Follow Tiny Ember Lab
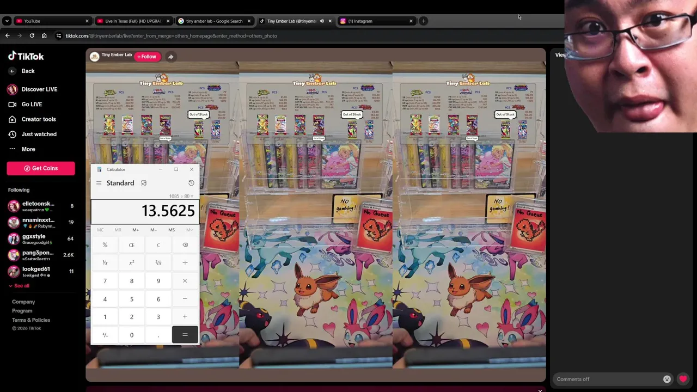 pyautogui.click(x=147, y=57)
